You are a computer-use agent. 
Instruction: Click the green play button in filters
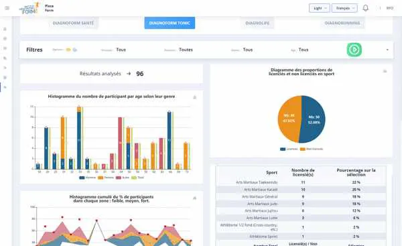point(354,50)
